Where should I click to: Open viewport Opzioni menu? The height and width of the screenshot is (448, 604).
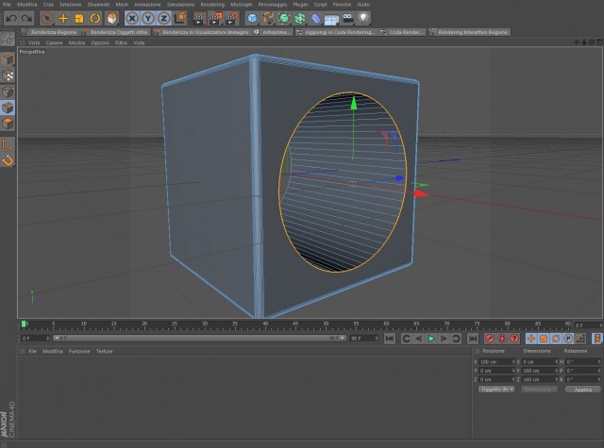100,42
